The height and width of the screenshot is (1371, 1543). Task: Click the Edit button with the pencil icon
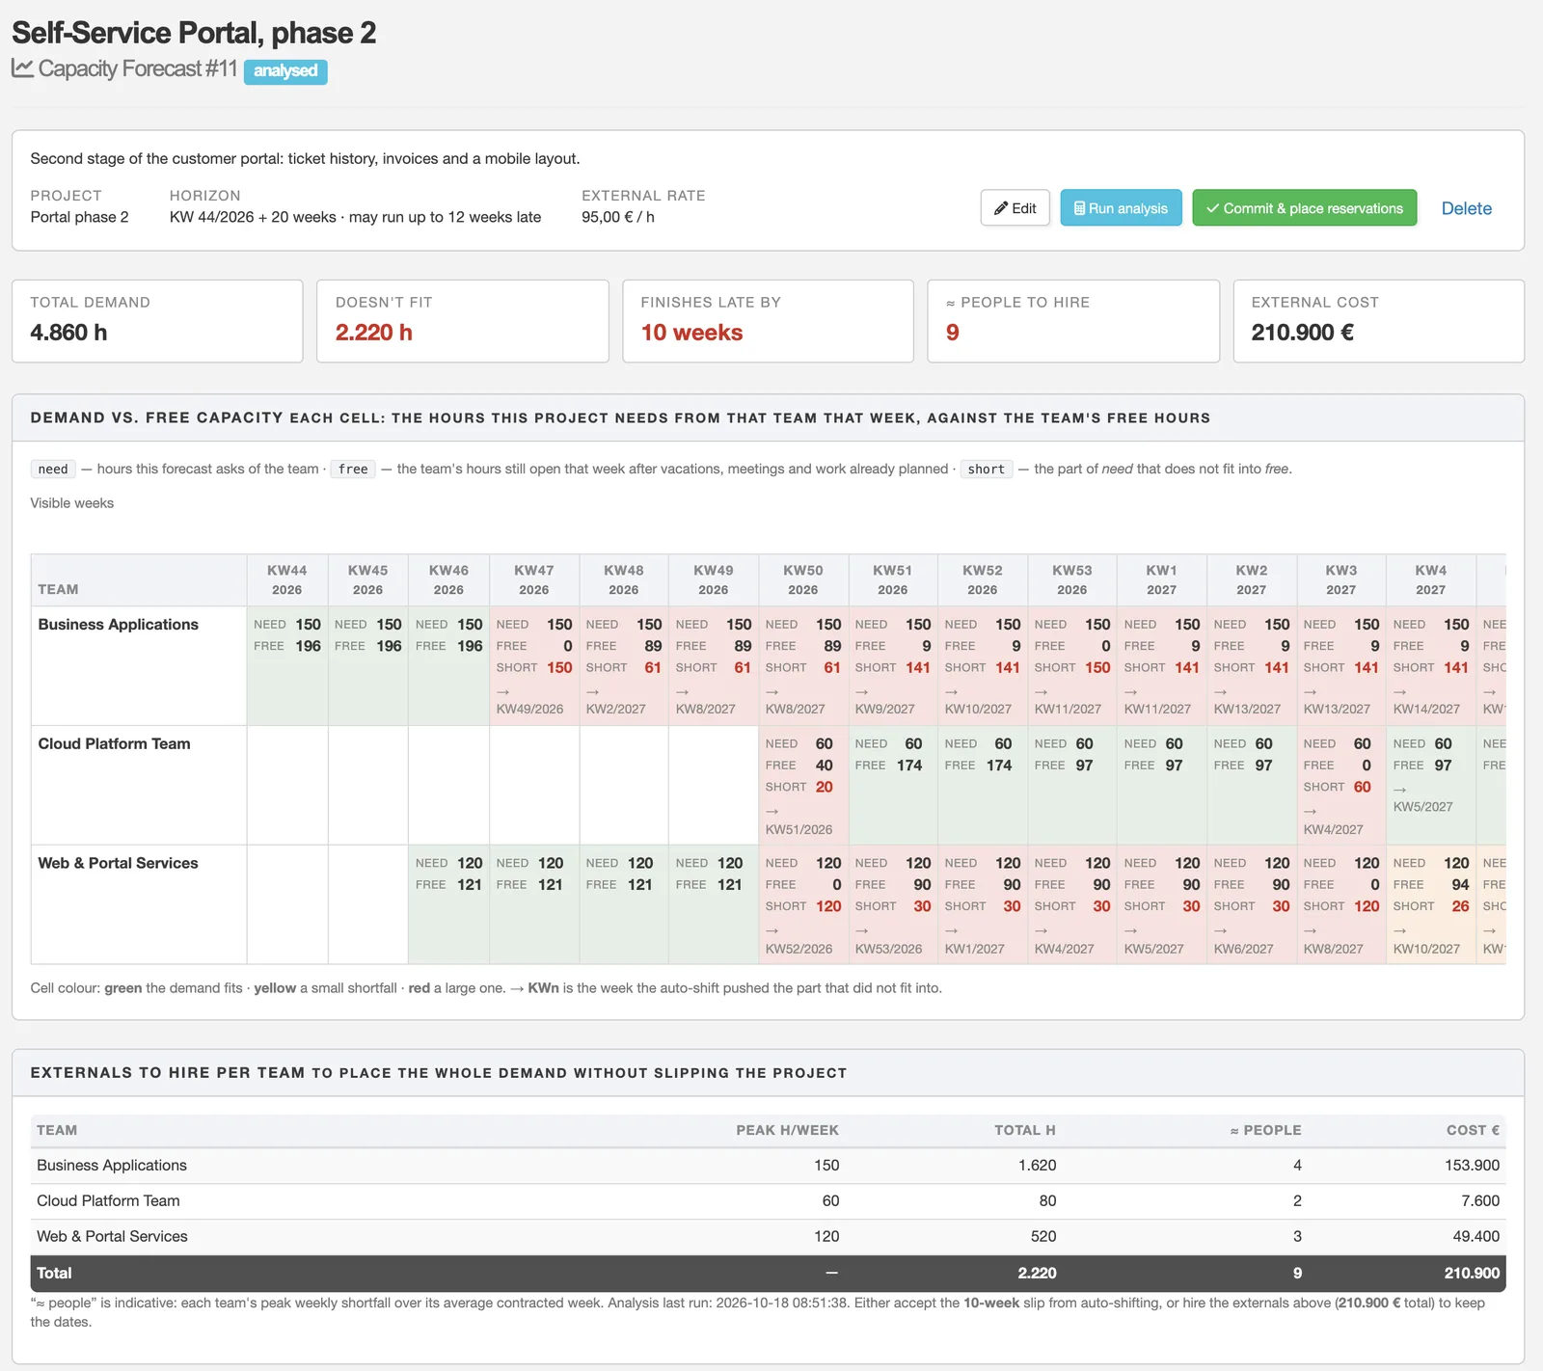[x=1015, y=208]
